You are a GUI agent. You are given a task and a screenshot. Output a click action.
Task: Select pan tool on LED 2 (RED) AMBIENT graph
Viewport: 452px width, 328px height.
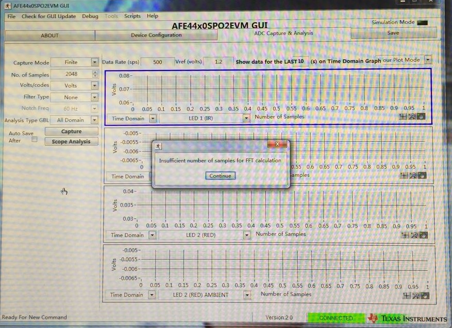[425, 296]
